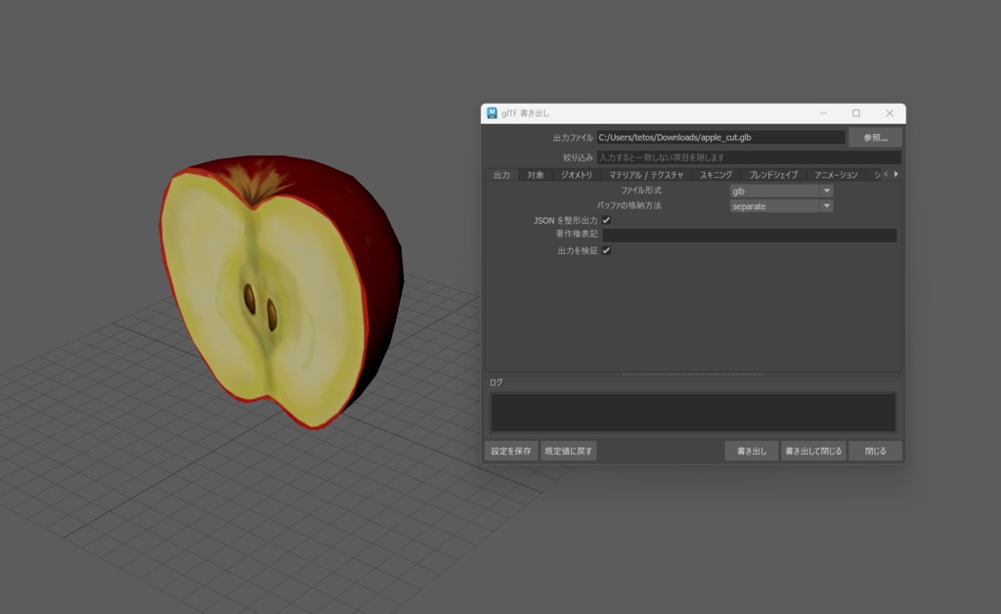Close the glTF 書き出し window

[890, 113]
